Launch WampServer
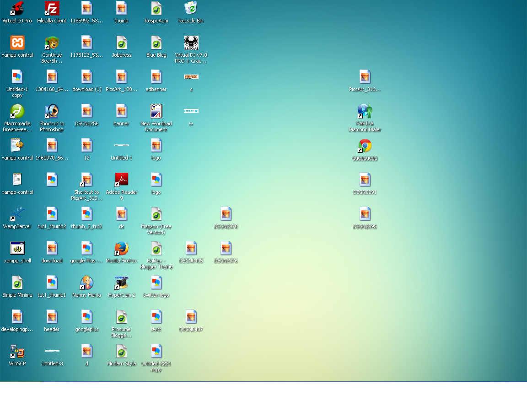The image size is (527, 395). (x=17, y=214)
